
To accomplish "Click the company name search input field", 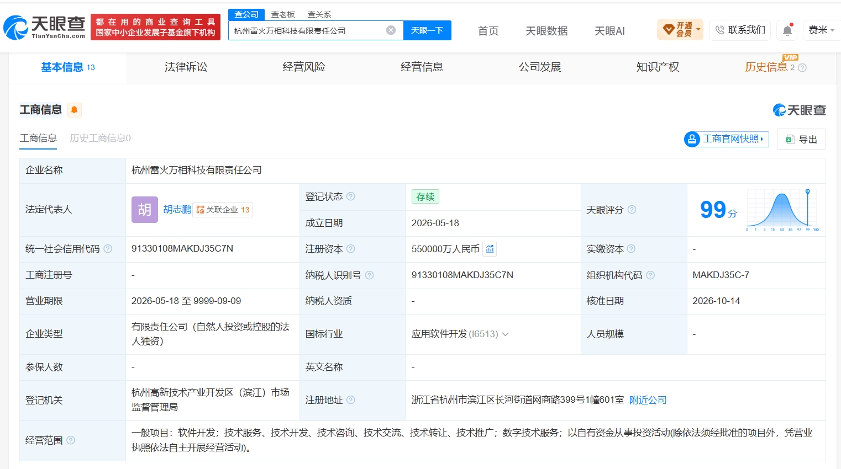I will click(x=308, y=30).
